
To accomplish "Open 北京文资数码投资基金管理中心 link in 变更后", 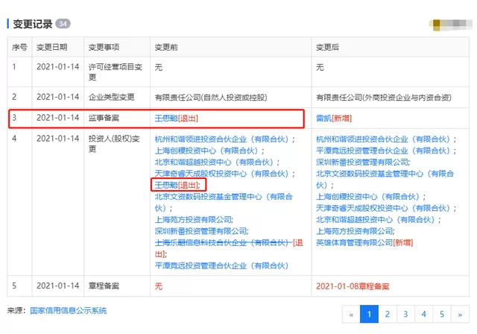I will pyautogui.click(x=385, y=179).
